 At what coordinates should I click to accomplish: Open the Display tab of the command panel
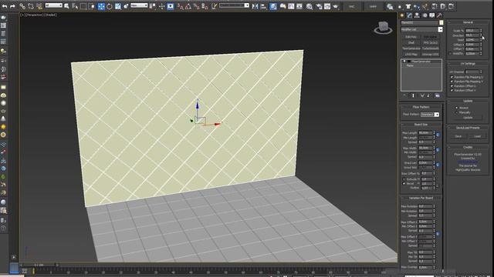coord(432,15)
